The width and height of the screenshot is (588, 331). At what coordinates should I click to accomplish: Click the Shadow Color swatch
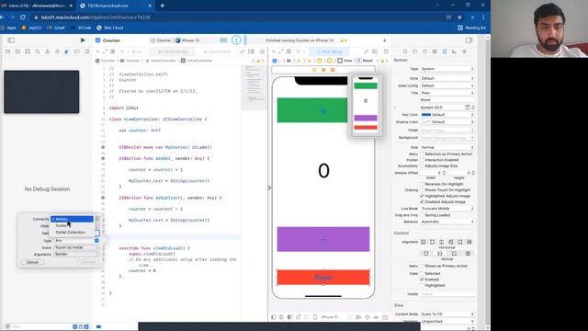click(426, 122)
